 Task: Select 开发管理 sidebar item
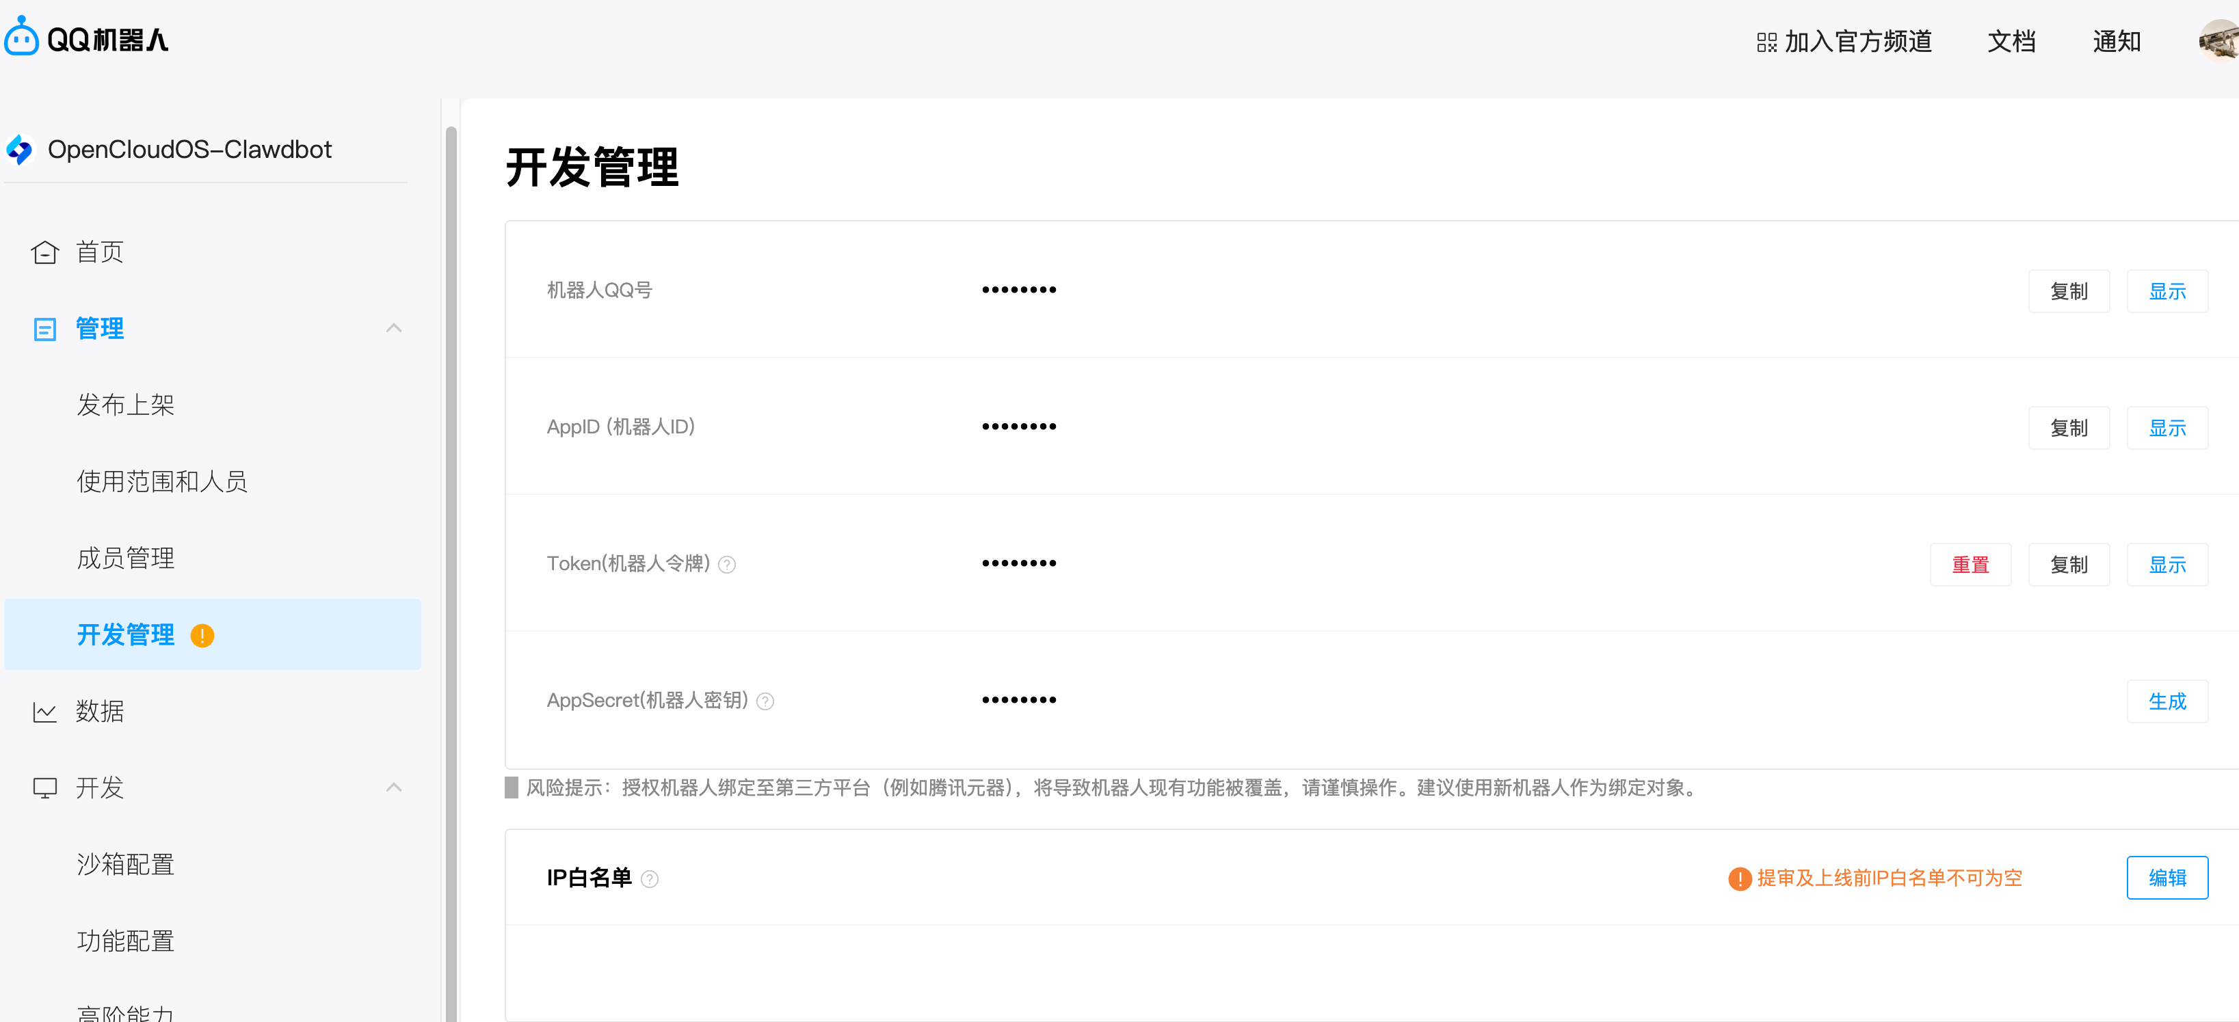click(x=212, y=634)
